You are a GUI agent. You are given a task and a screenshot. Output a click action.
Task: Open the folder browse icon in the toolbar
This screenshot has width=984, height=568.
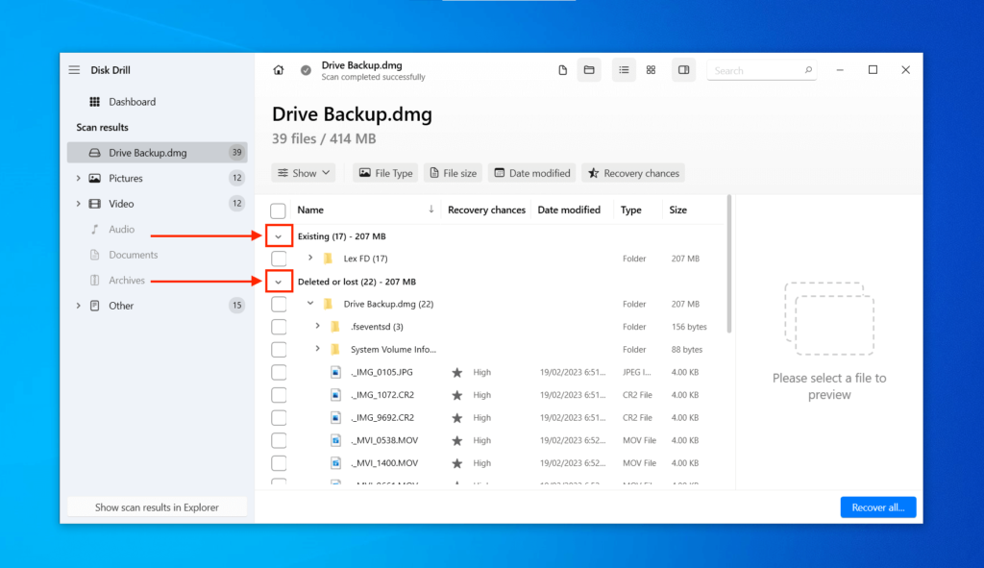pyautogui.click(x=589, y=69)
